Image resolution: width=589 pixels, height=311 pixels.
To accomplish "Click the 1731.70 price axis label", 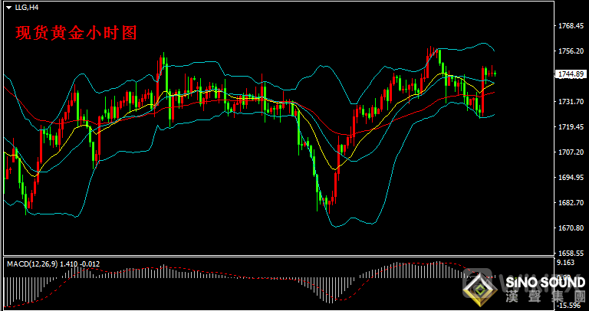I will point(571,102).
